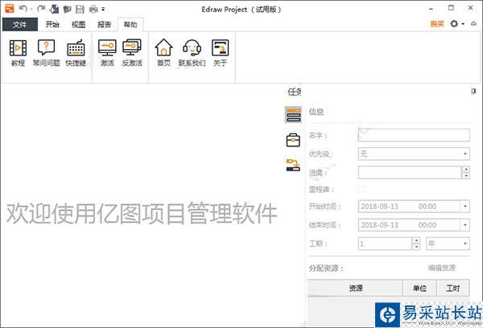Select the third task panel side icon
This screenshot has width=483, height=328.
293,165
